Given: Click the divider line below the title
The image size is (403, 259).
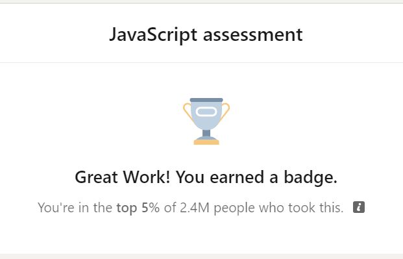Looking at the screenshot, I should point(201,62).
